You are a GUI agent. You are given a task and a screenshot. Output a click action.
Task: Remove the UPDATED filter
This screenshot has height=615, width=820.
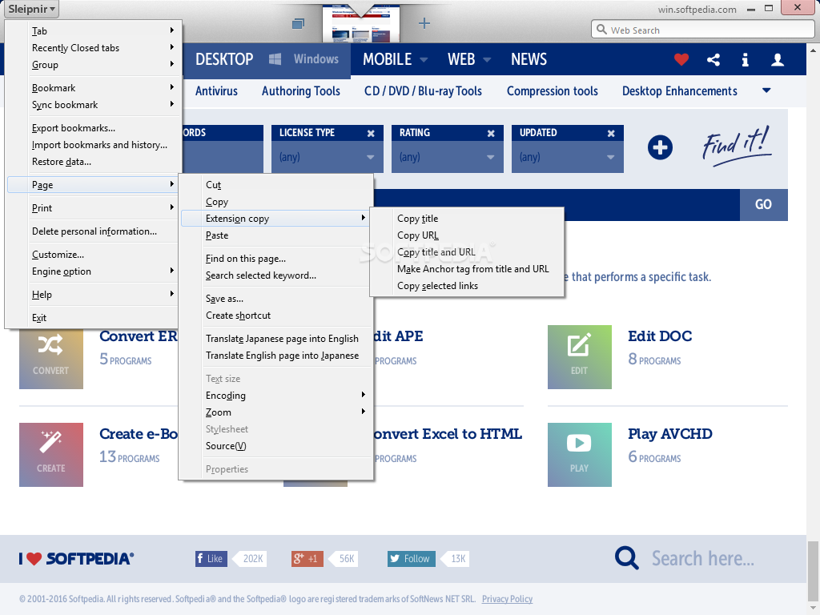pyautogui.click(x=611, y=134)
